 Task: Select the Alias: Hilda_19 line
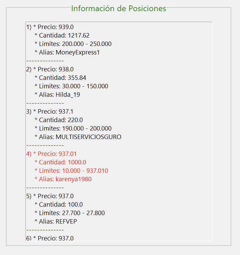57,95
